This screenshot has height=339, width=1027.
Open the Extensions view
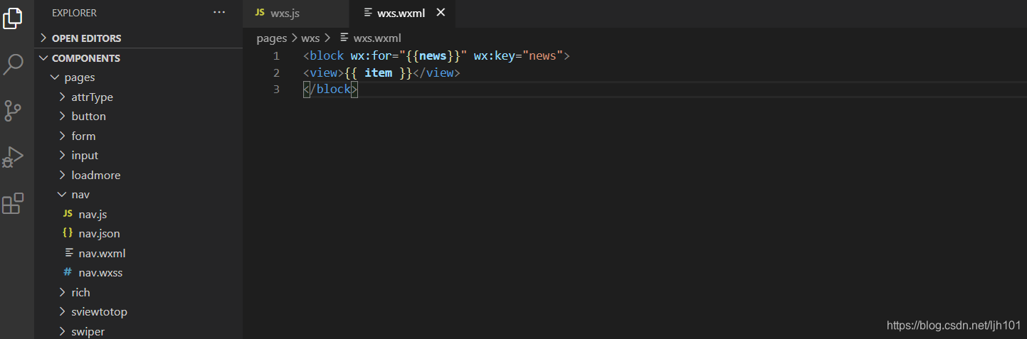click(x=14, y=203)
